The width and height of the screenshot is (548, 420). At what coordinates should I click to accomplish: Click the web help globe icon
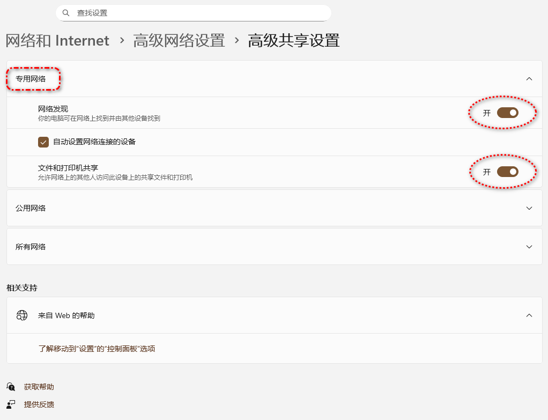tap(21, 315)
